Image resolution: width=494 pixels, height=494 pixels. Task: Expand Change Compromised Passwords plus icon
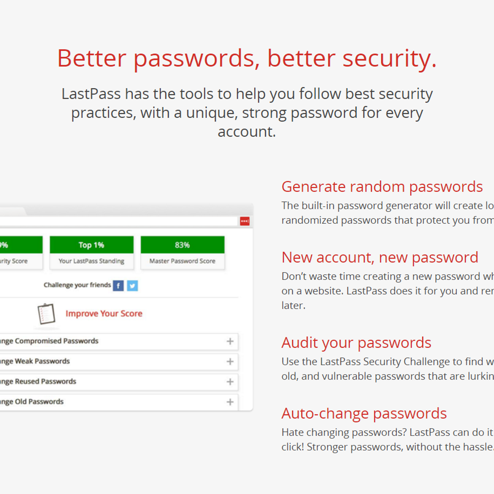coord(230,341)
